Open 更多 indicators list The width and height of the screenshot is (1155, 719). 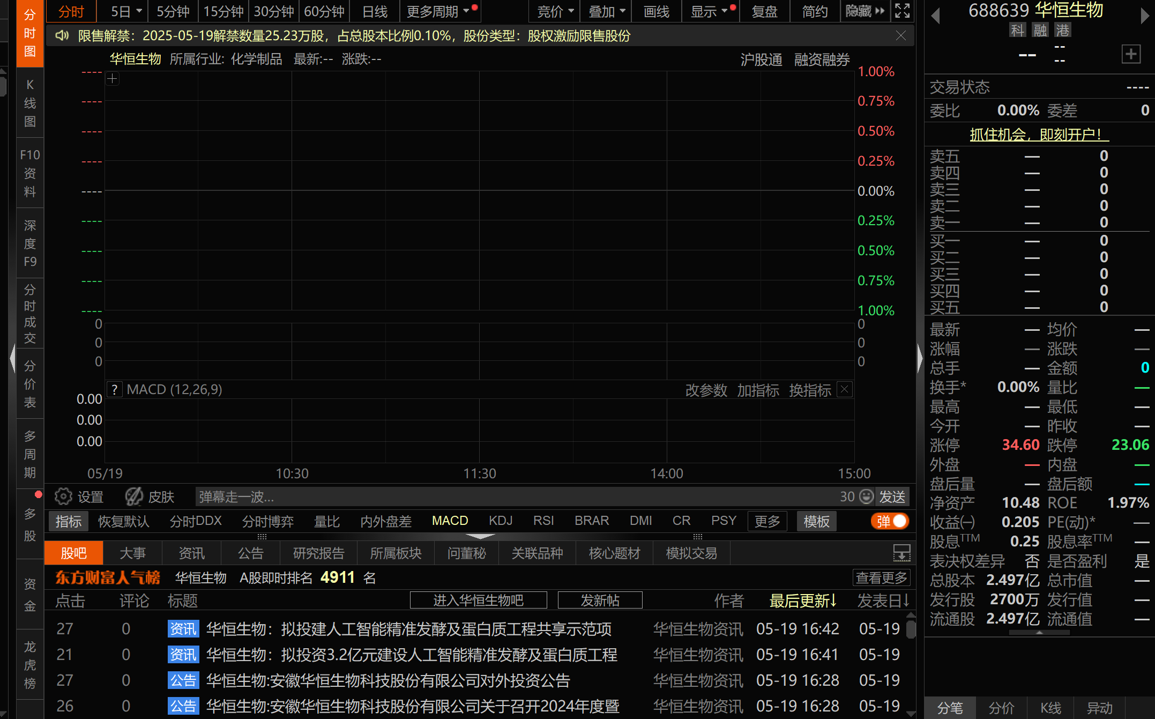click(767, 521)
